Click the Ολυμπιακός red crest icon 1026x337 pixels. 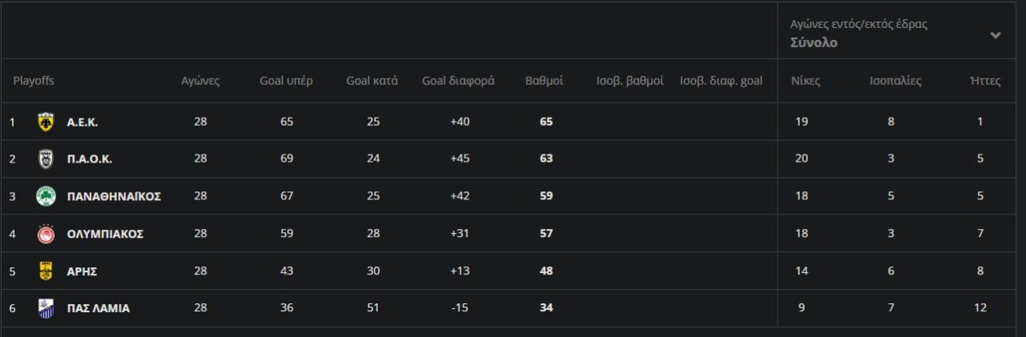(46, 234)
